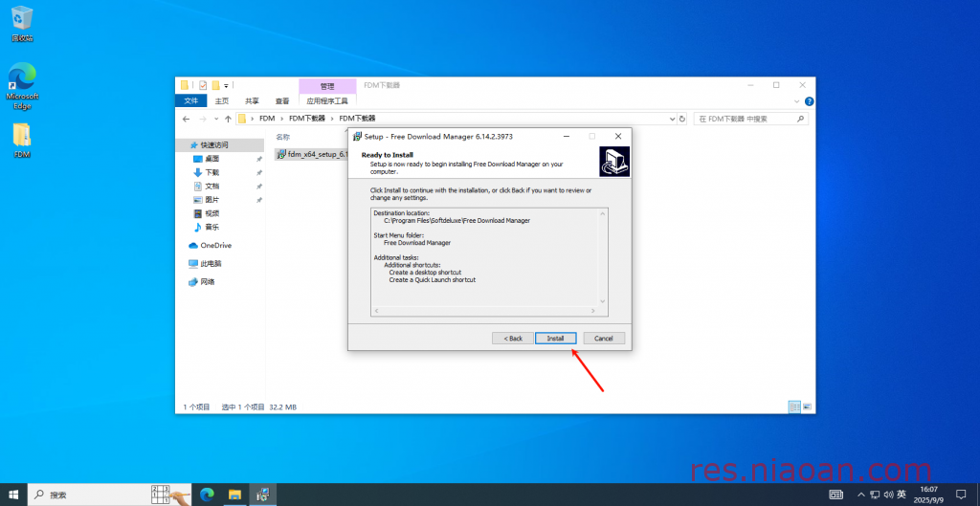This screenshot has width=980, height=506.
Task: Open the Windows Start menu
Action: [x=13, y=495]
